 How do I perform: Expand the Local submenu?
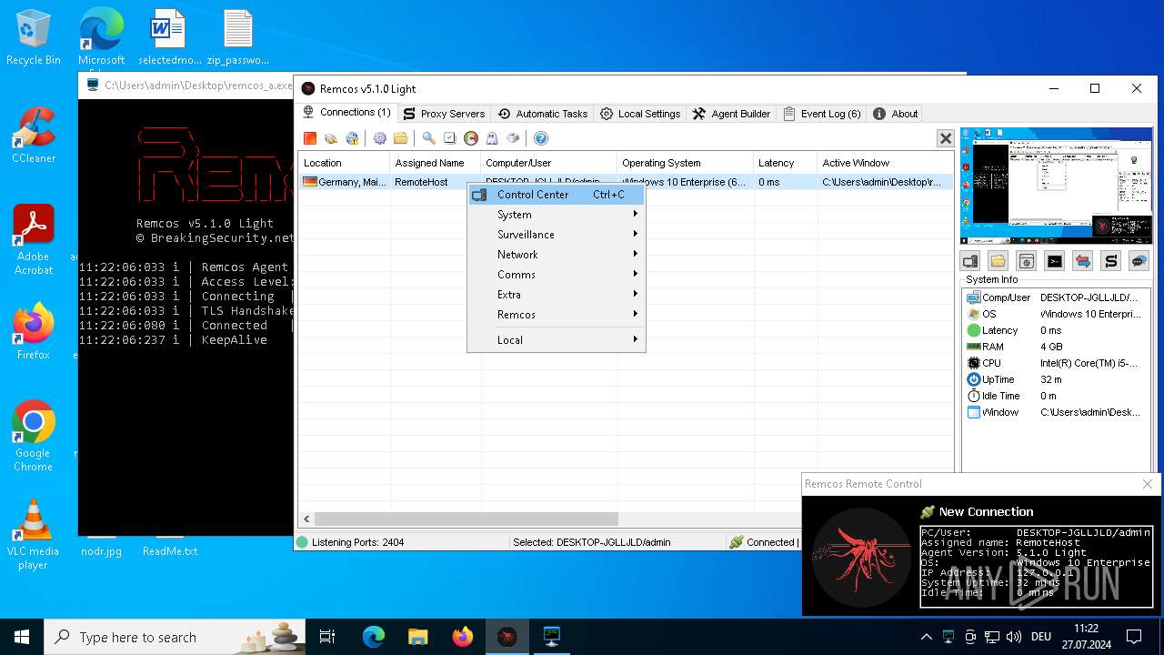(x=556, y=340)
